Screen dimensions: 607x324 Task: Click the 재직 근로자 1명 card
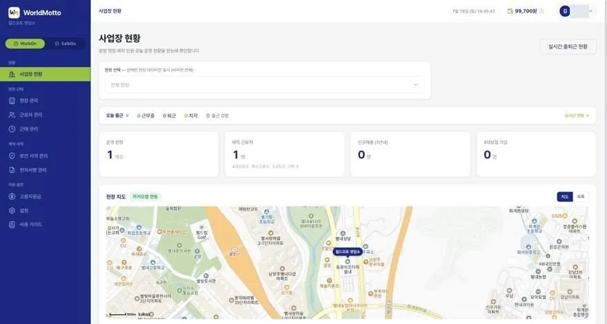click(x=284, y=154)
